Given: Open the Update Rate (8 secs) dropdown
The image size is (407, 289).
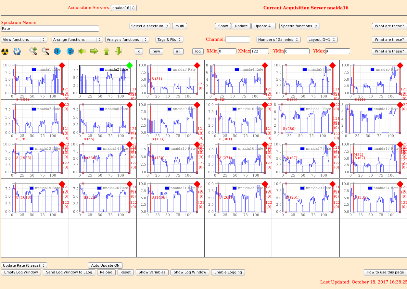Looking at the screenshot, I should pos(24,265).
